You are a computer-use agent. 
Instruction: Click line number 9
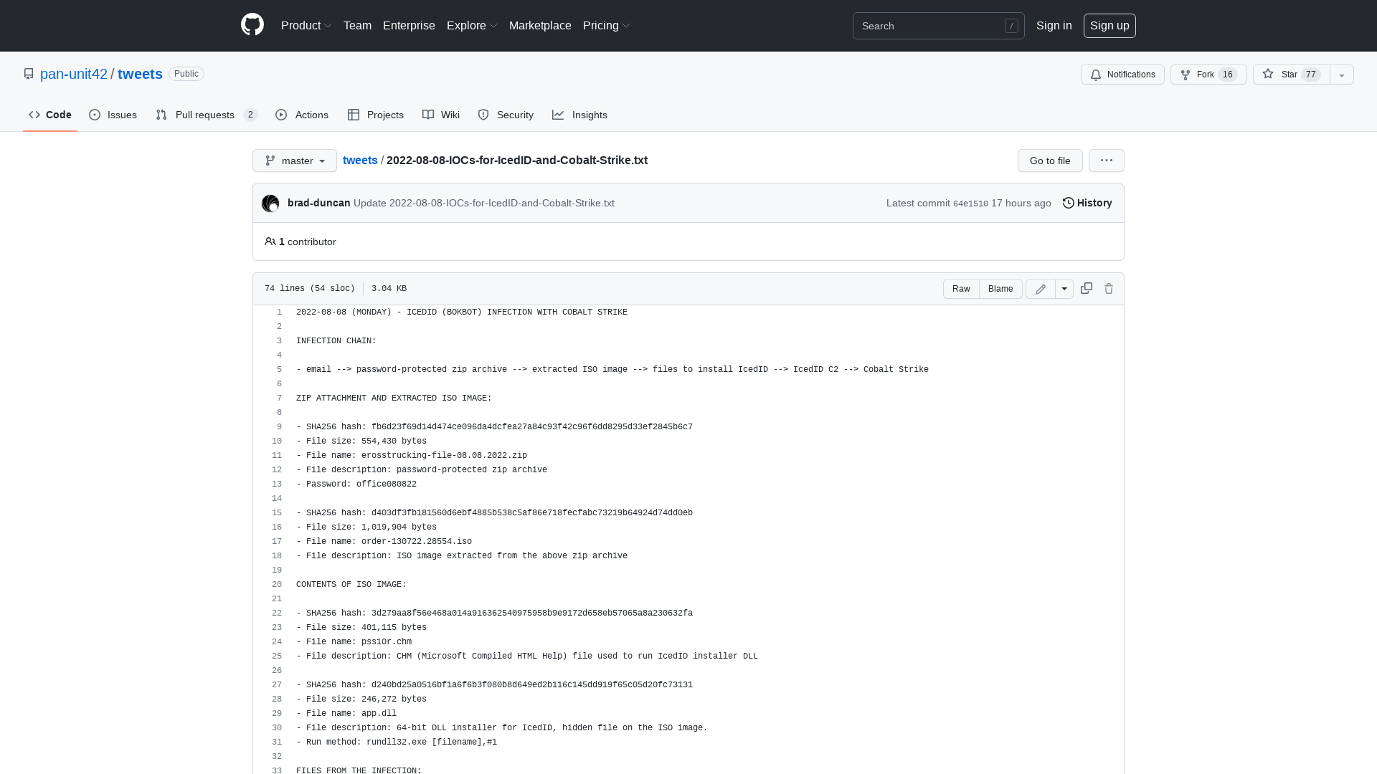point(279,427)
